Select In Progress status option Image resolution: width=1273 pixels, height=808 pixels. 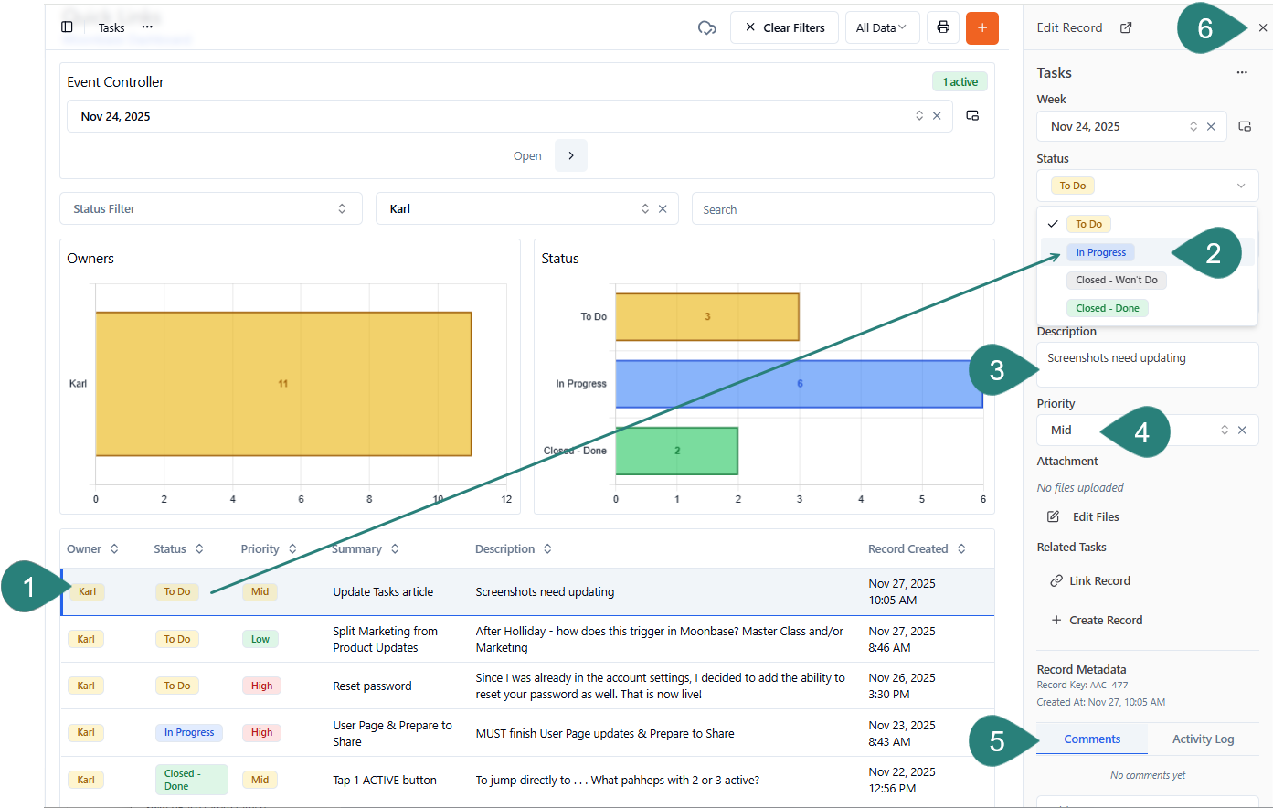click(x=1100, y=252)
